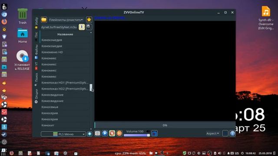This screenshot has height=156, width=278.
Task: Click the black video display area
Action: coord(165,71)
